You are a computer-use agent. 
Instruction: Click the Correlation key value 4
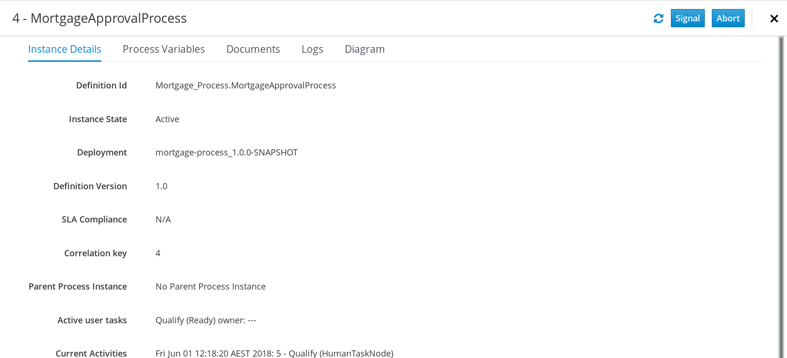pyautogui.click(x=158, y=253)
